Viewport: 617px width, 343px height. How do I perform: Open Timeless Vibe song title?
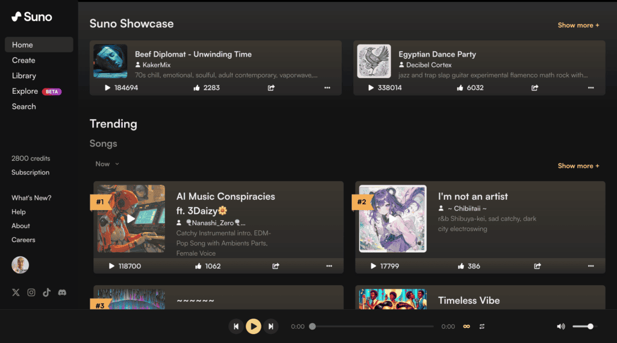(x=469, y=300)
